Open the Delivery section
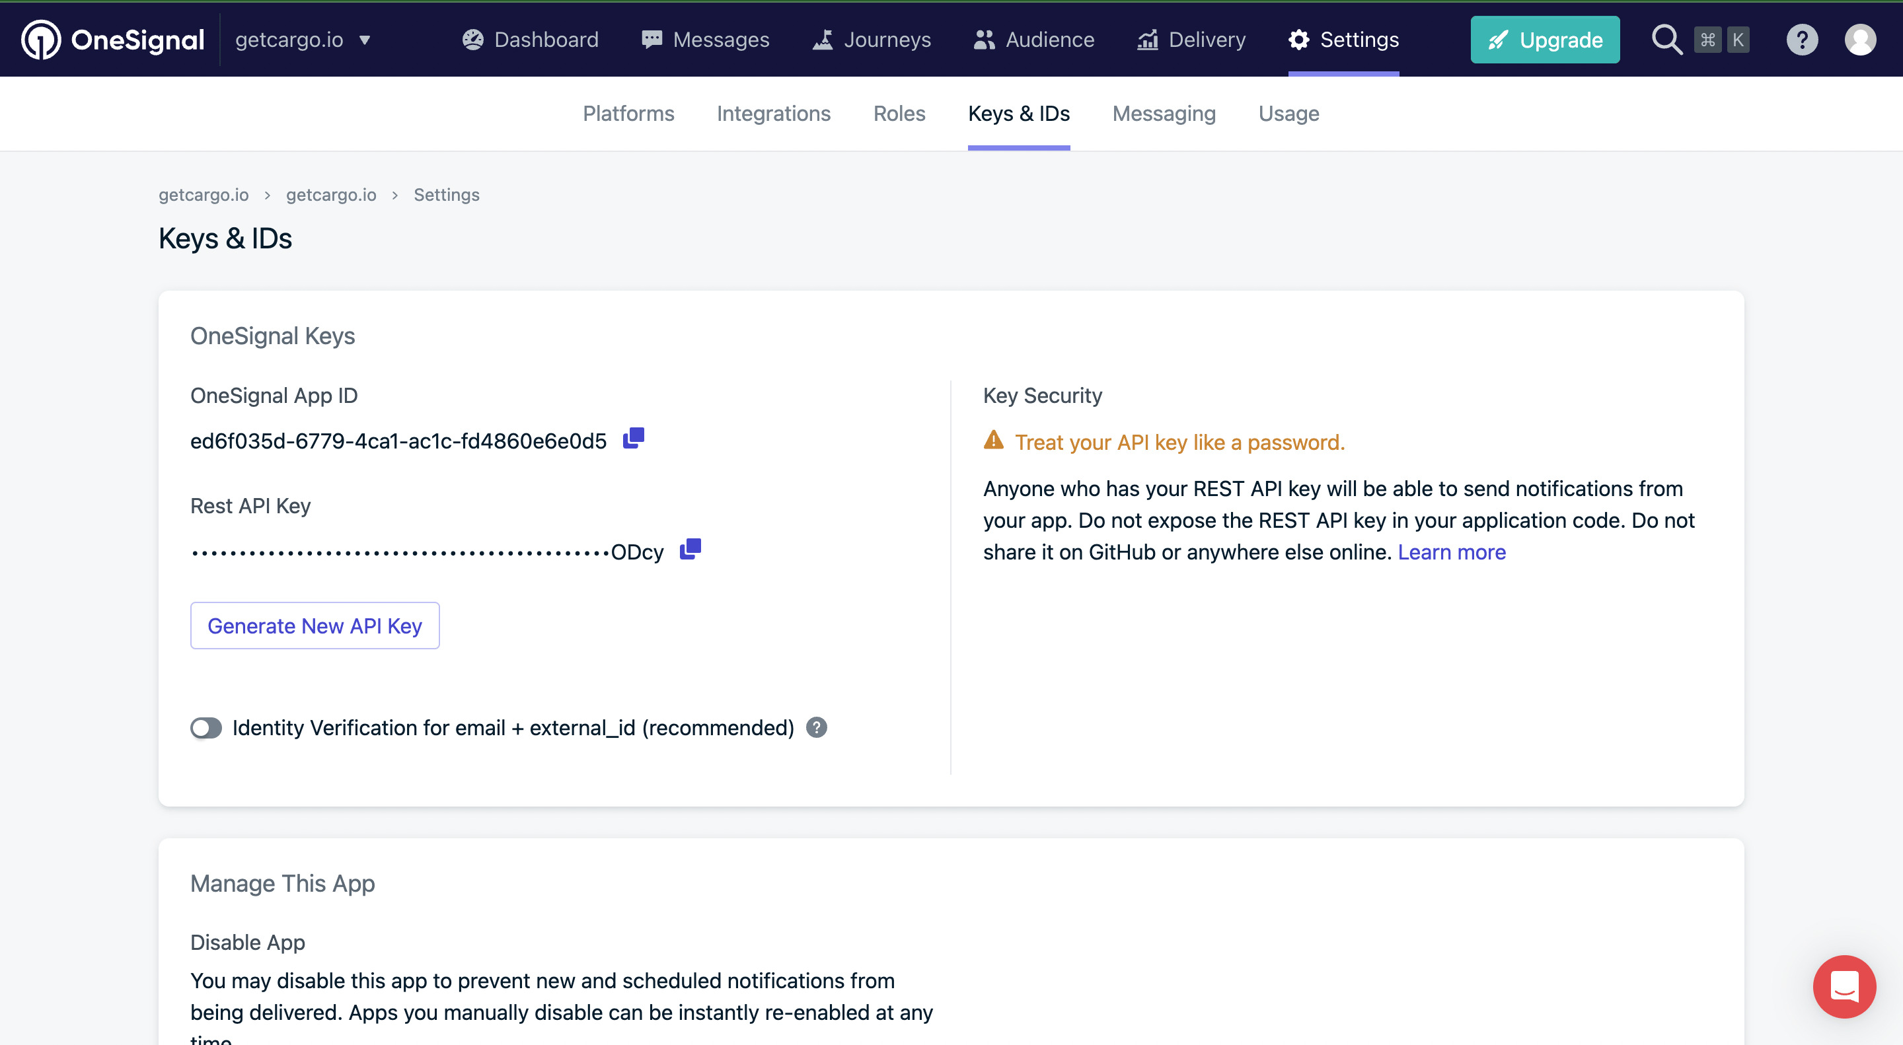Screen dimensions: 1903x1045 click(1191, 39)
